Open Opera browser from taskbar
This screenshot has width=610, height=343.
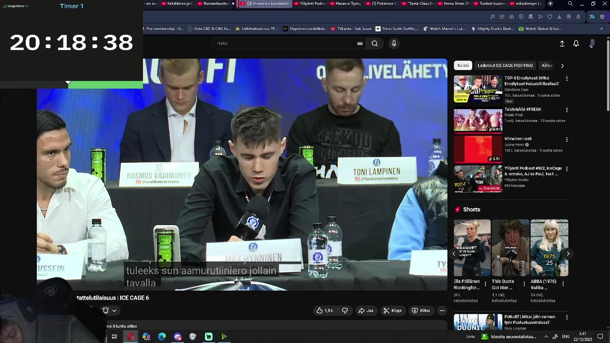click(131, 337)
